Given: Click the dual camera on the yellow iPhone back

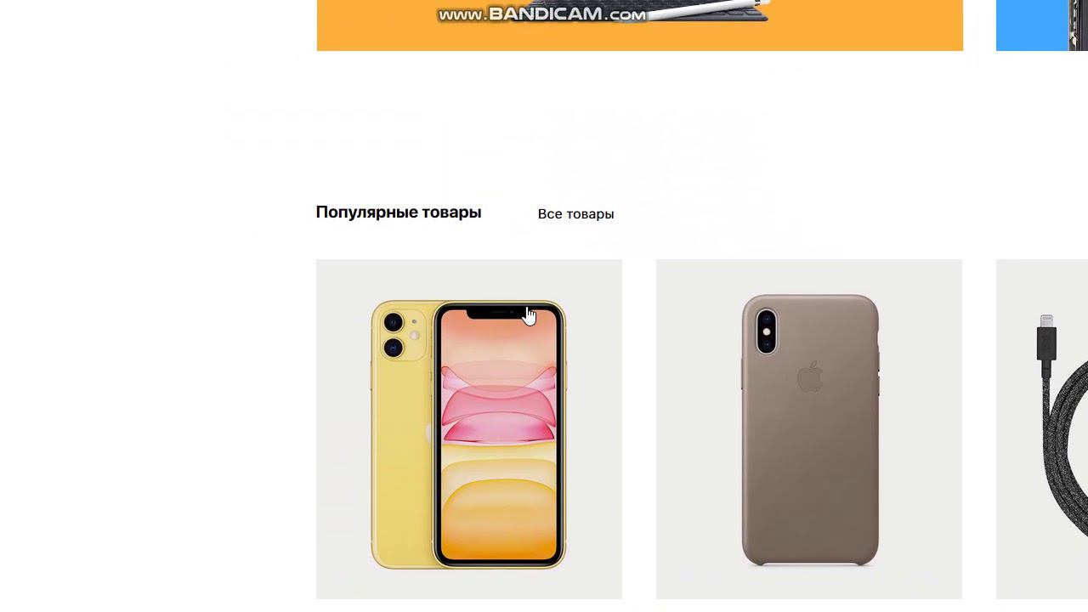Looking at the screenshot, I should (394, 335).
